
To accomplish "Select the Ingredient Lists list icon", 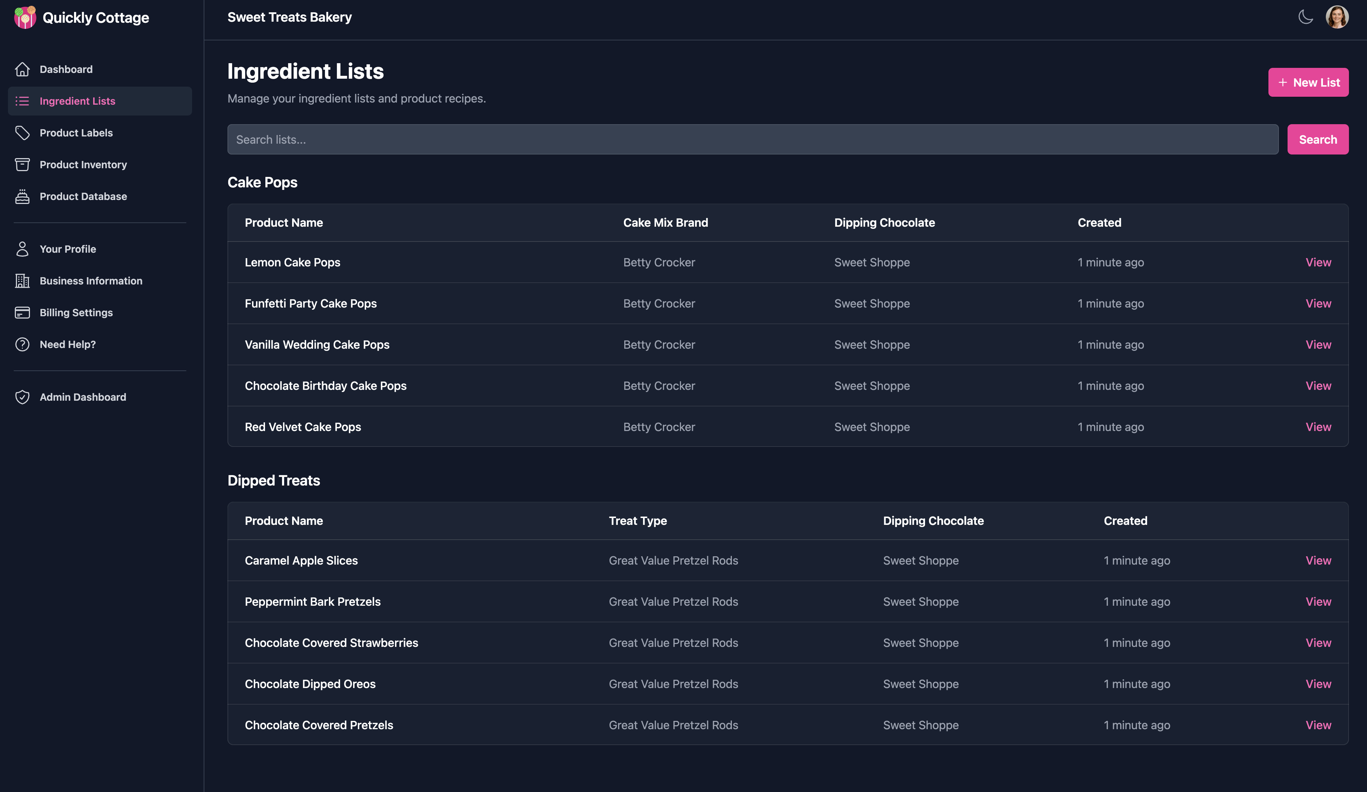I will pos(22,101).
